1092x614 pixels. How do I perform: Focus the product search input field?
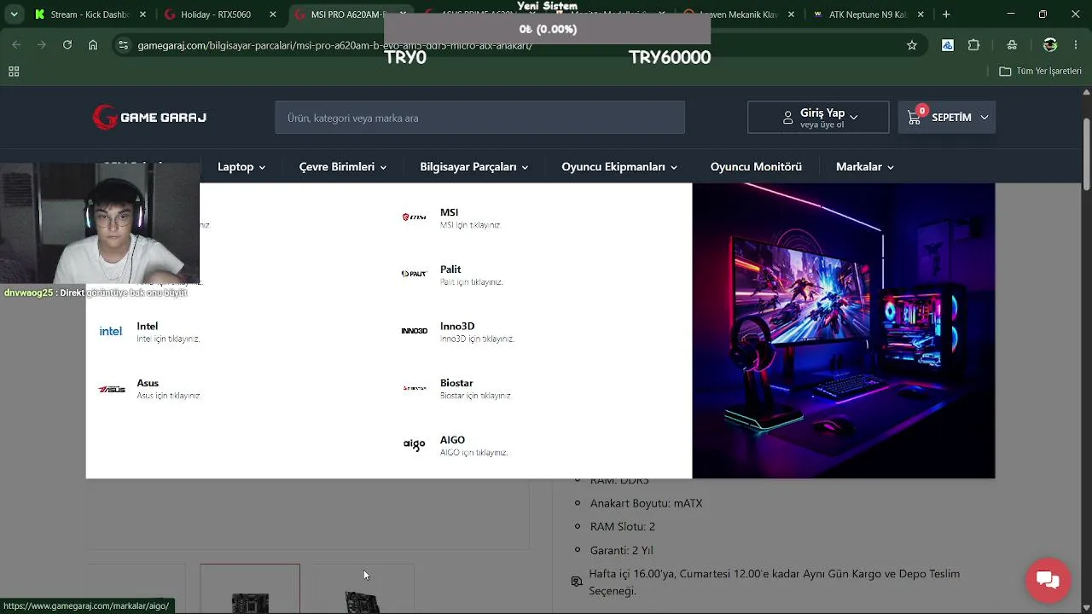click(479, 118)
